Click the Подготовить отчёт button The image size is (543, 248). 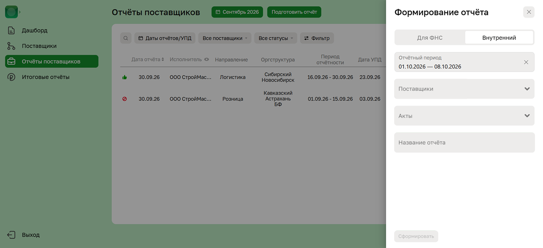(x=294, y=12)
